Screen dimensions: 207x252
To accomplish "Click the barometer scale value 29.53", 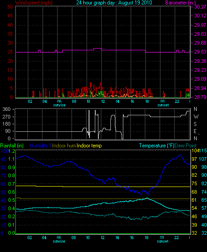I will point(200,52).
